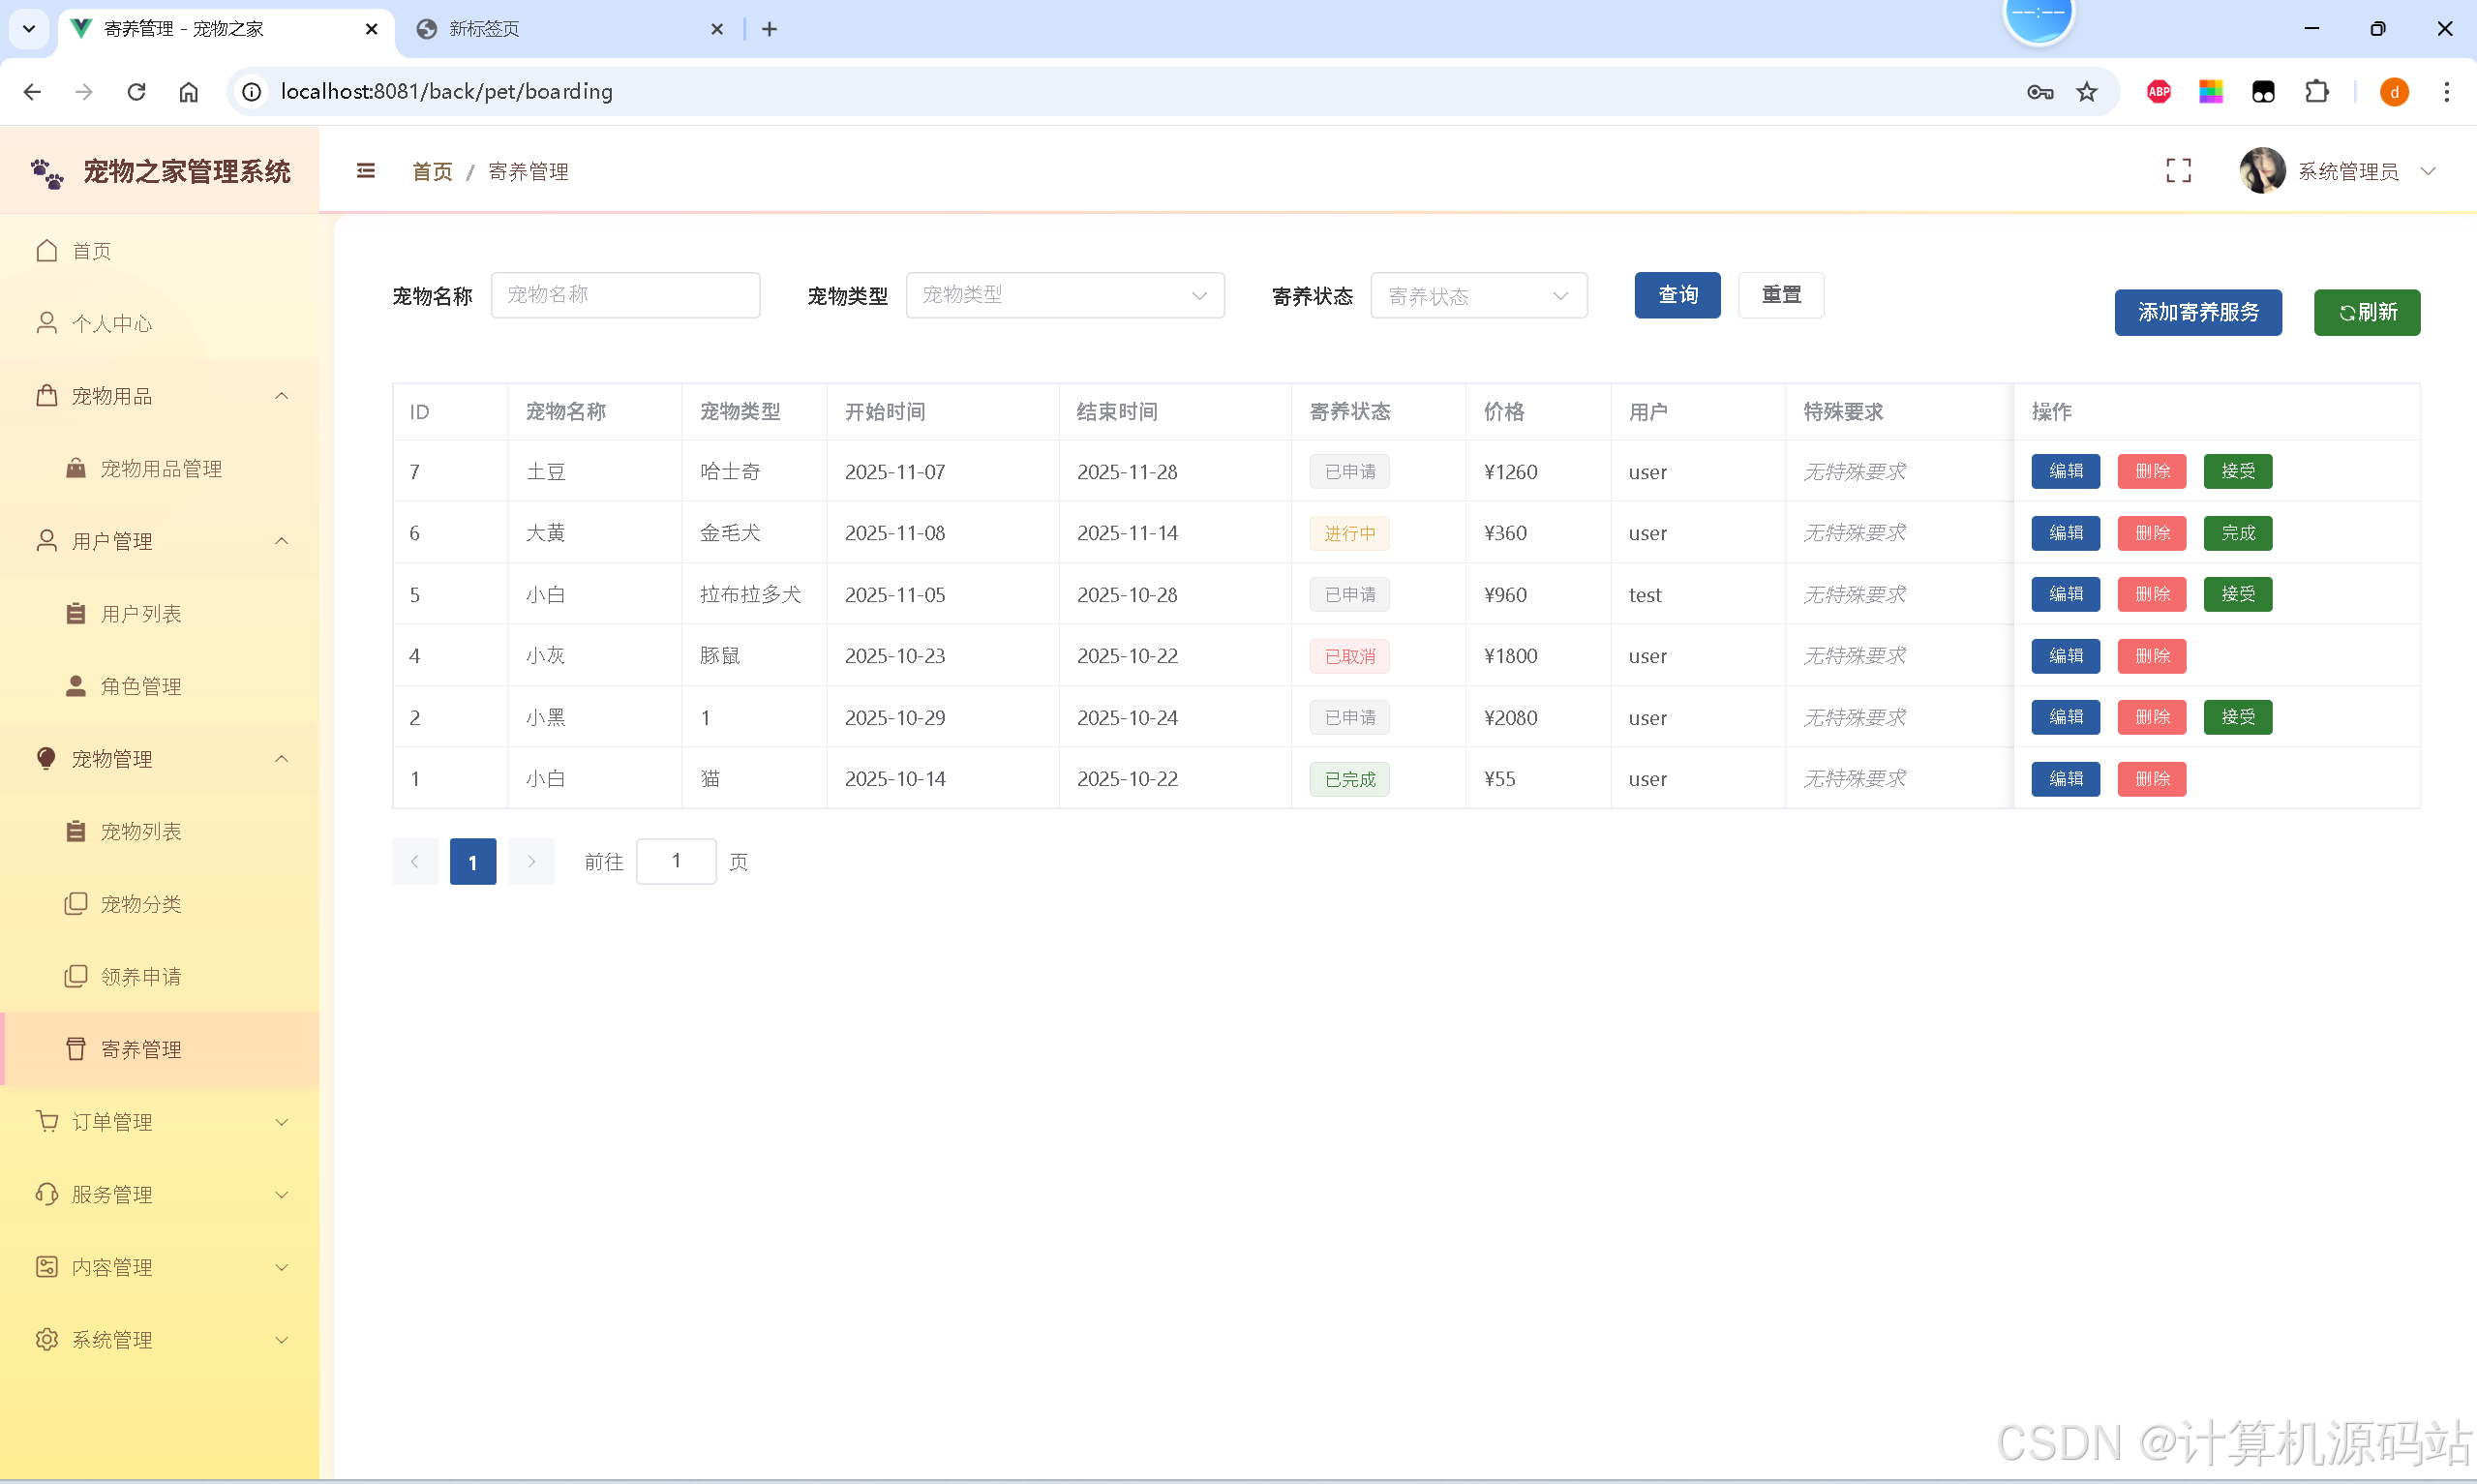Focus the 前往 page number input
Viewport: 2477px width, 1484px height.
tap(676, 861)
